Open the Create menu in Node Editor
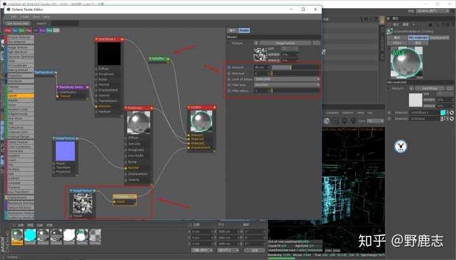456x260 pixels. click(25, 16)
